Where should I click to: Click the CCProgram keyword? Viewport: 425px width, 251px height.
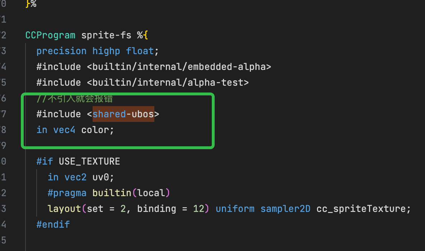point(50,35)
